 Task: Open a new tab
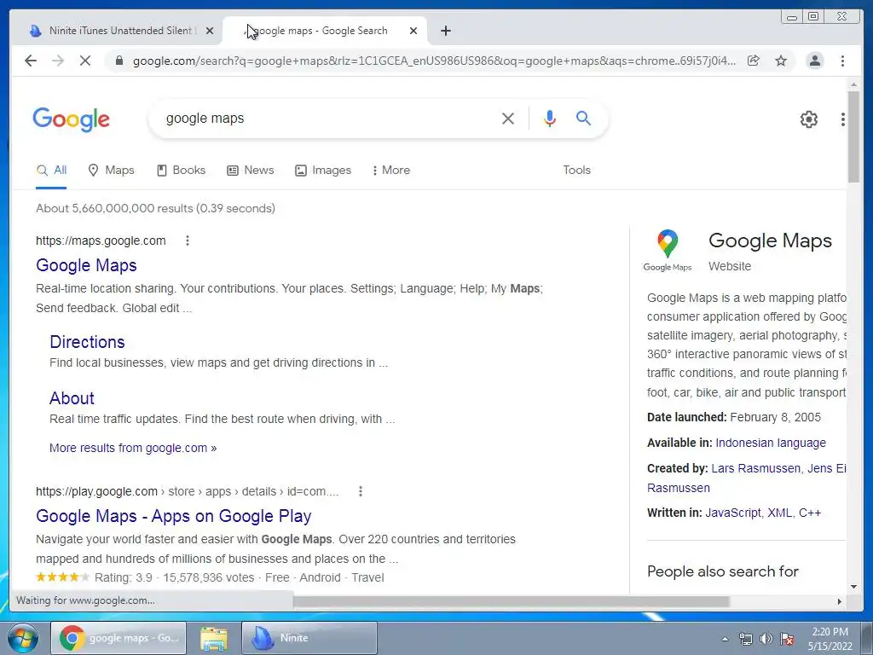click(x=445, y=31)
